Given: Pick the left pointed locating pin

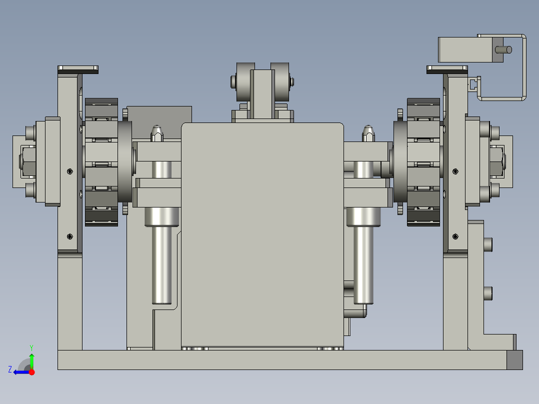Looking at the screenshot, I should point(157,133).
